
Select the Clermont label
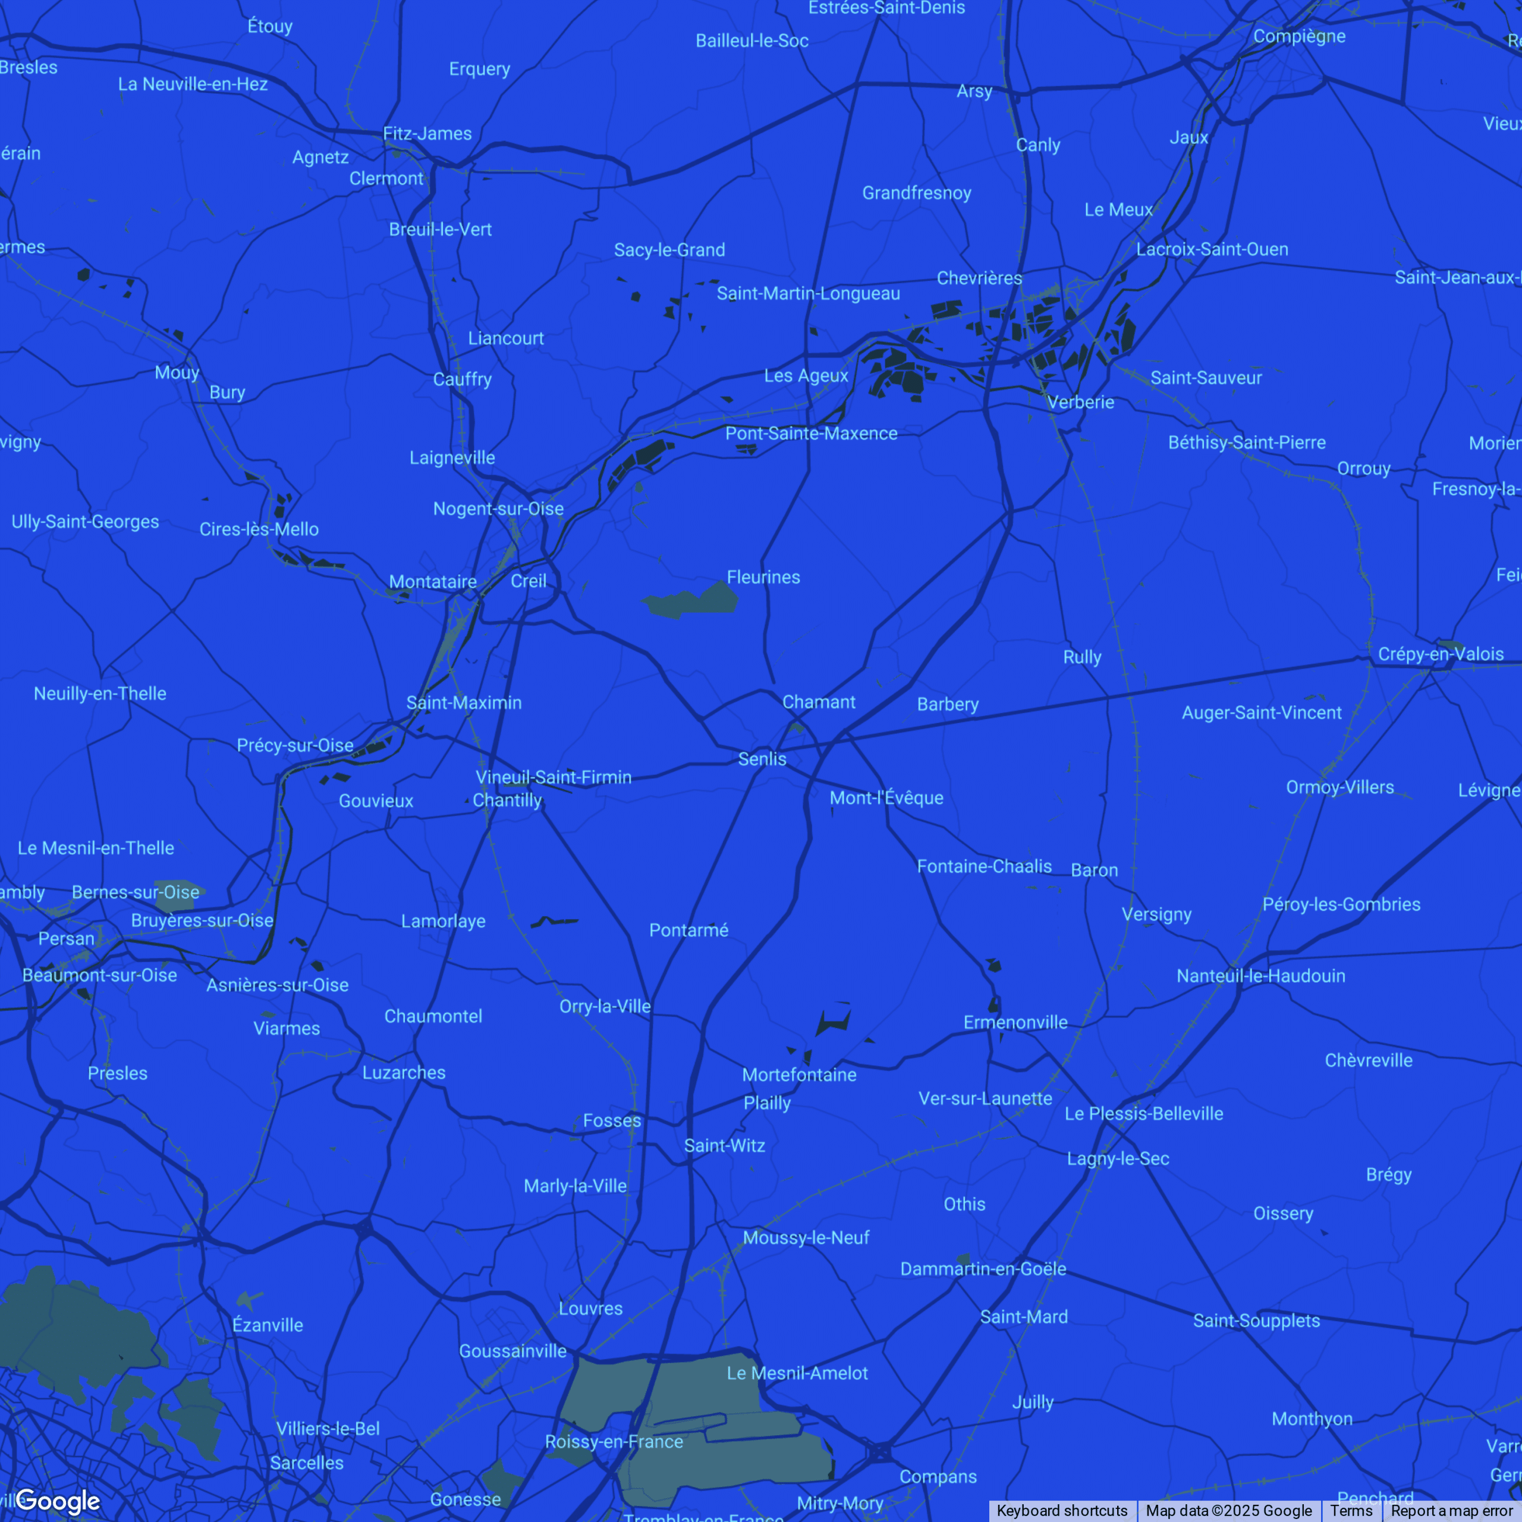(x=387, y=178)
